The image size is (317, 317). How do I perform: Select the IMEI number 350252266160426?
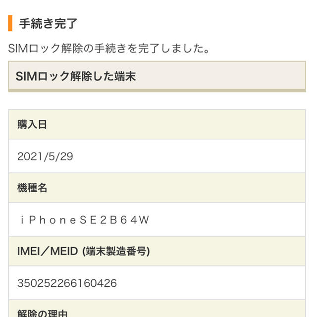[x=67, y=283]
